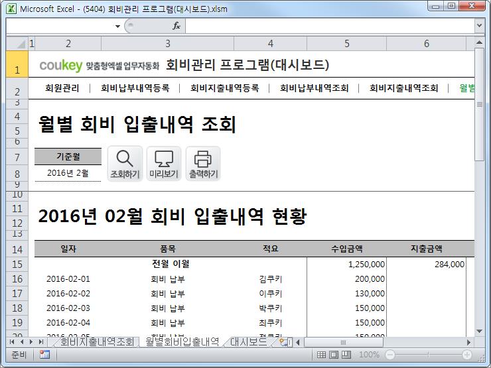
Task: Click the 조회하기 search icon button
Action: [125, 163]
